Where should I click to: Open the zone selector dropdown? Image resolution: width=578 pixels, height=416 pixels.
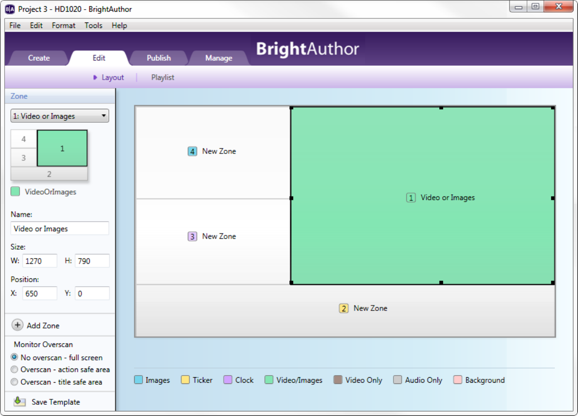pos(60,116)
